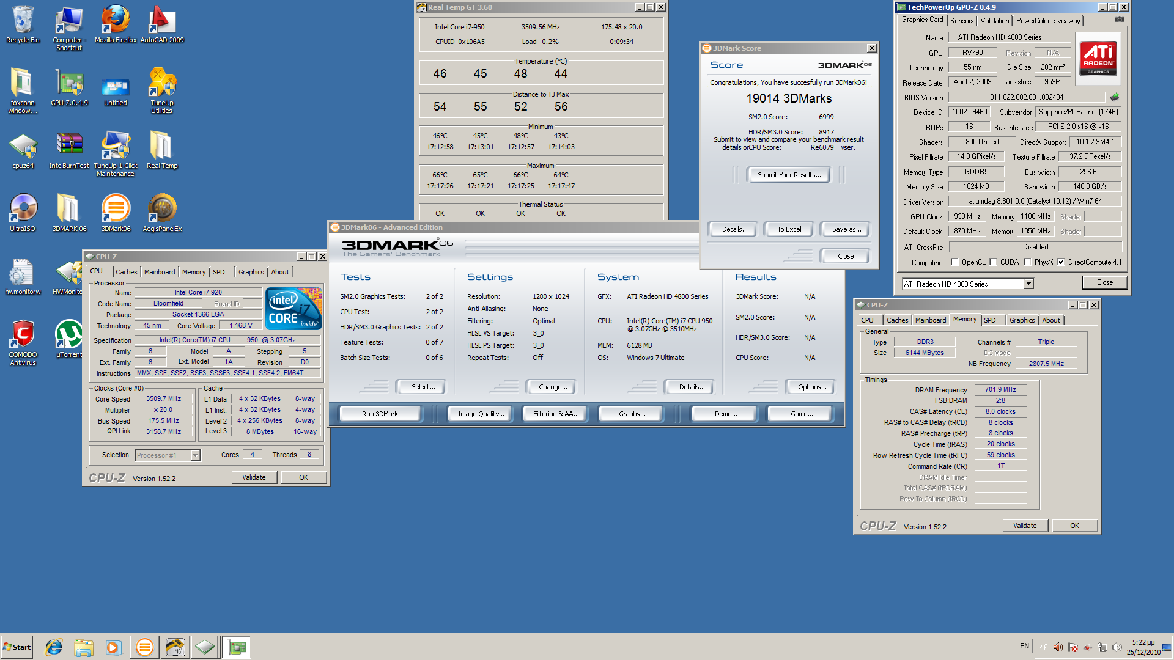Open the Validation tab in GPU-Z
Viewport: 1174px width, 660px height.
click(994, 20)
